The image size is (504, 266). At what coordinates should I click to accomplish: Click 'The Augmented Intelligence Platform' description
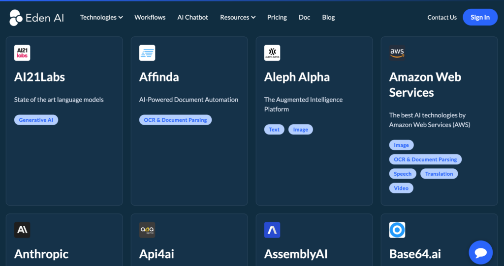coord(303,105)
